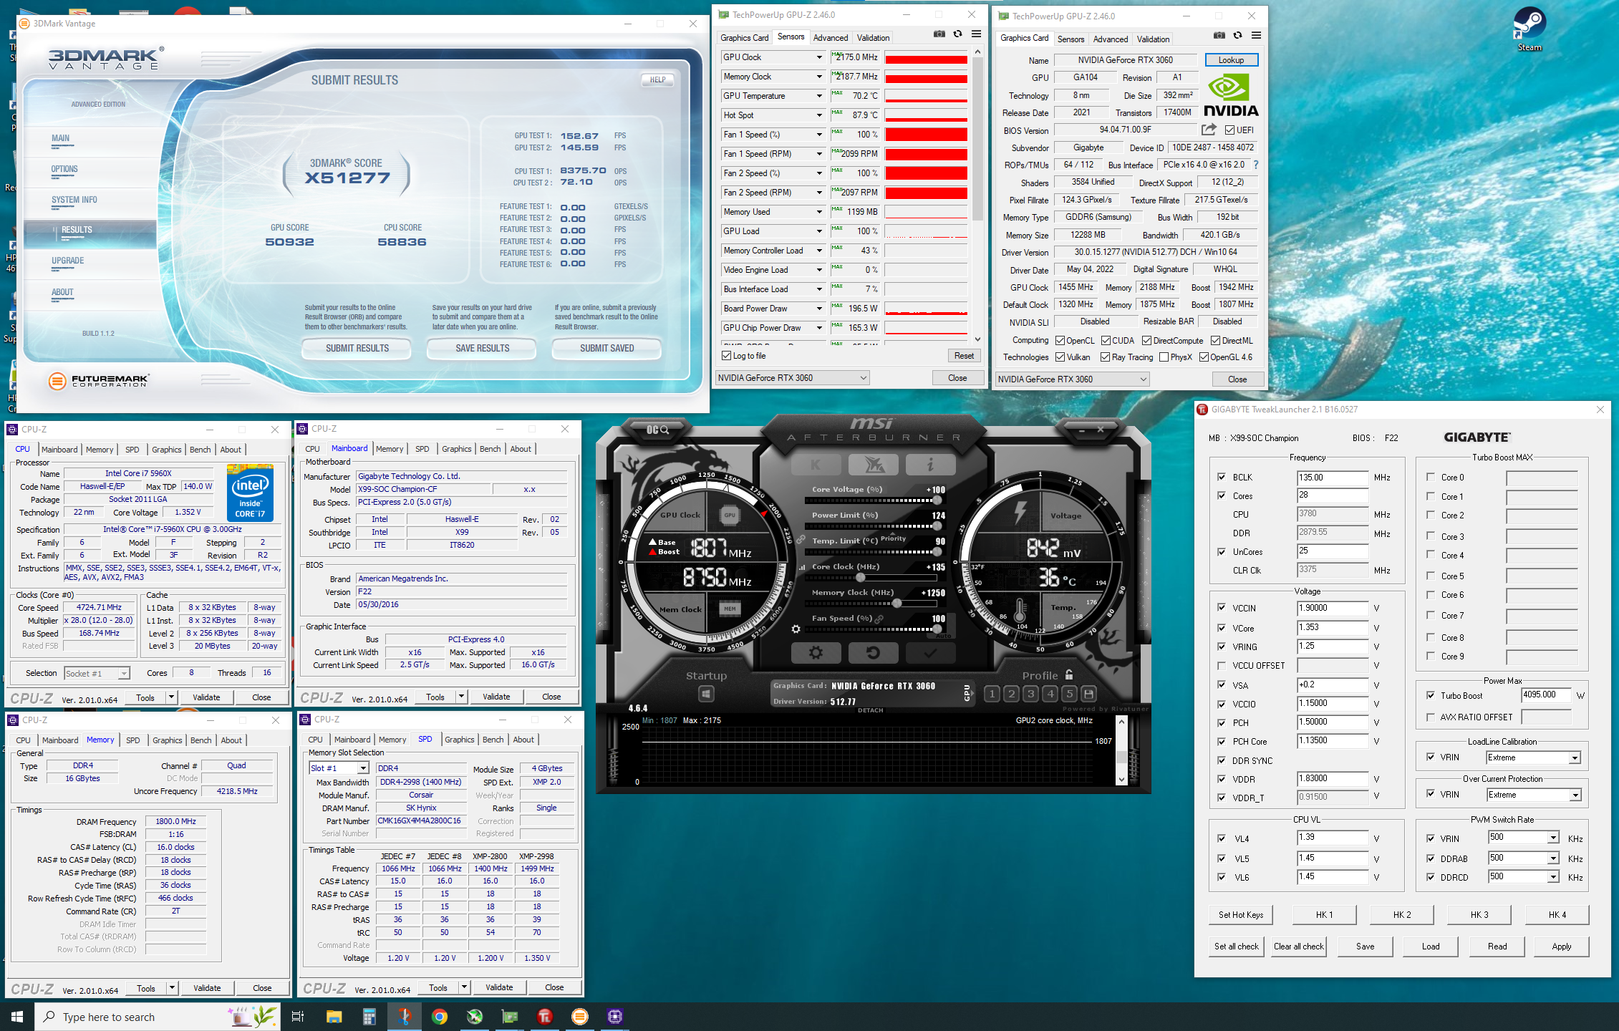Click the Afterburner jet logo button

click(873, 465)
